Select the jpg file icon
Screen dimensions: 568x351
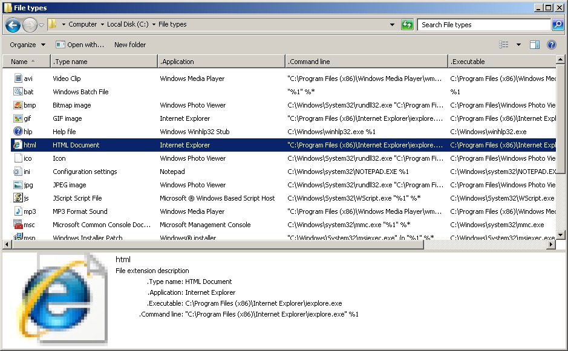[18, 185]
